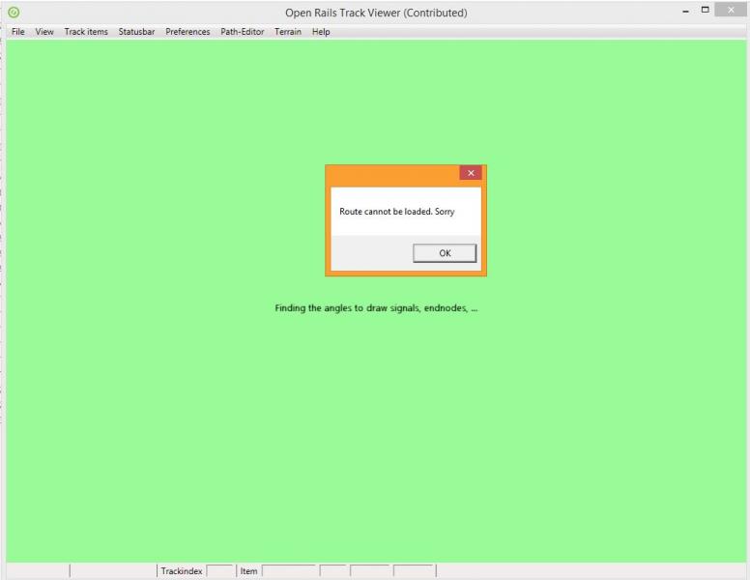This screenshot has width=750, height=580.
Task: Click the Item label in status bar
Action: tap(248, 571)
